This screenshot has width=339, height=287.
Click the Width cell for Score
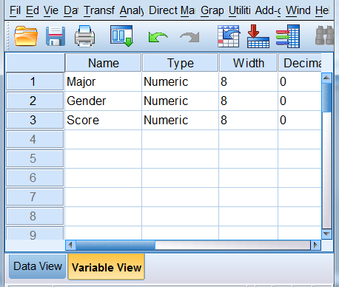pyautogui.click(x=248, y=120)
